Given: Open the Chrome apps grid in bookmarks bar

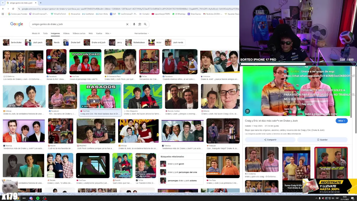Looking at the screenshot, I should [3, 14].
